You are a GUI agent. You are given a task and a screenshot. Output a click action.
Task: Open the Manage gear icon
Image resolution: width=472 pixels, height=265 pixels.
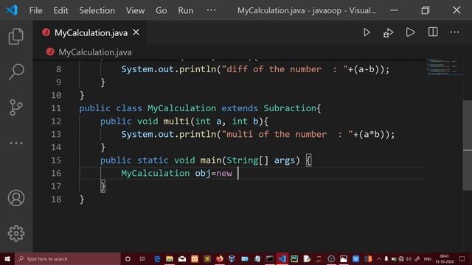click(16, 233)
